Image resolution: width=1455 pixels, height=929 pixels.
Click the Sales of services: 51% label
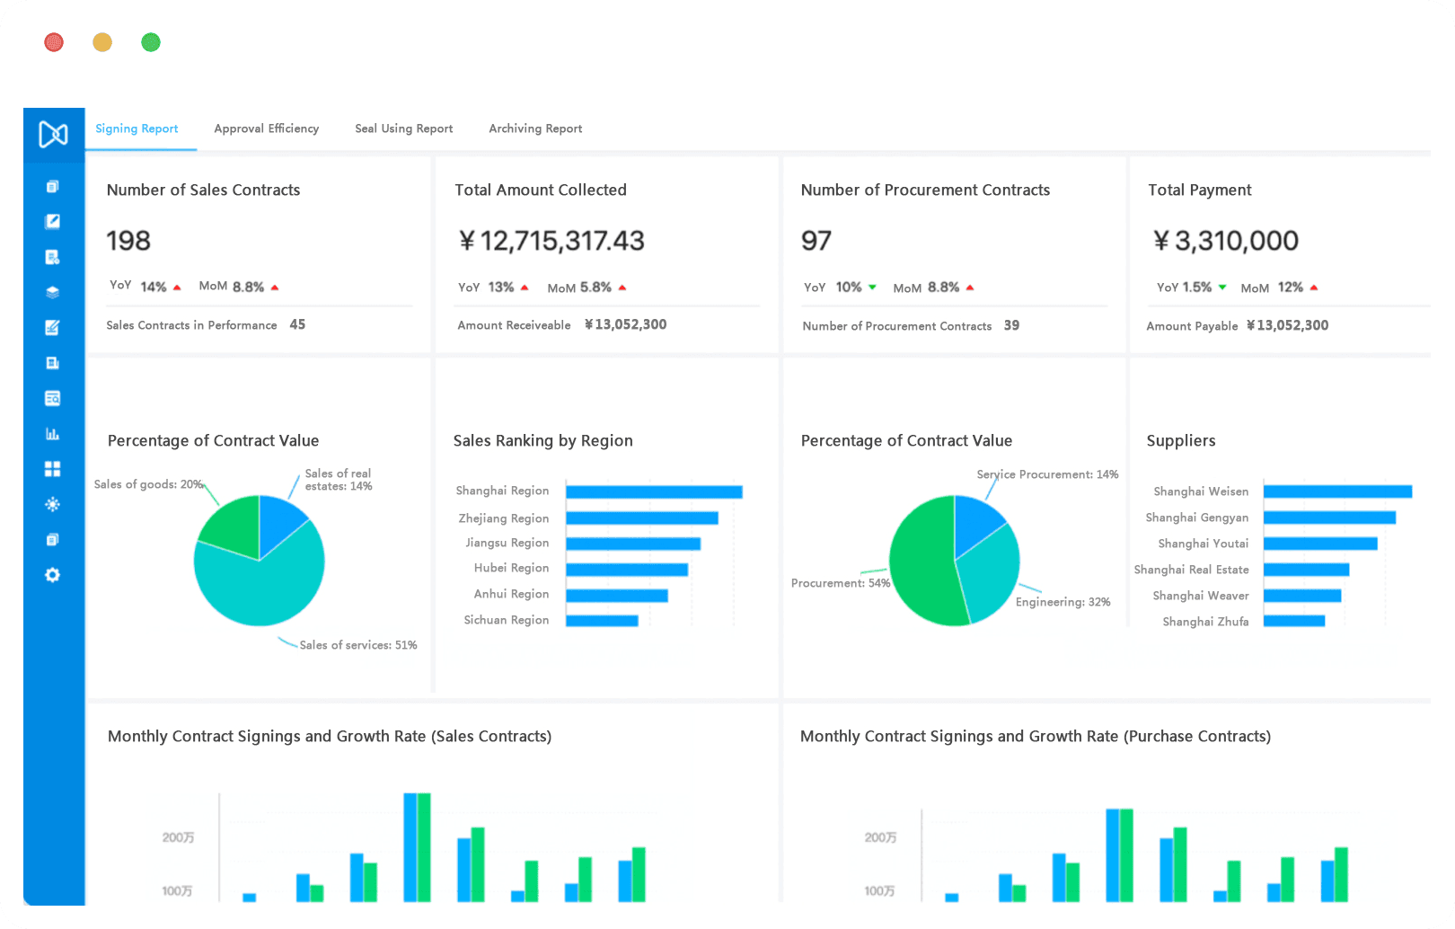358,645
